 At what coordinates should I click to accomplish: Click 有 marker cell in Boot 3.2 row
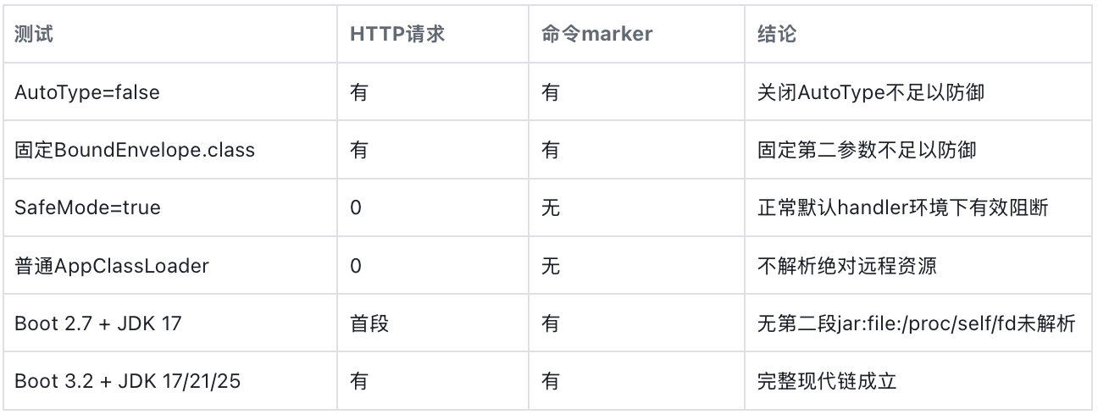[x=637, y=381]
